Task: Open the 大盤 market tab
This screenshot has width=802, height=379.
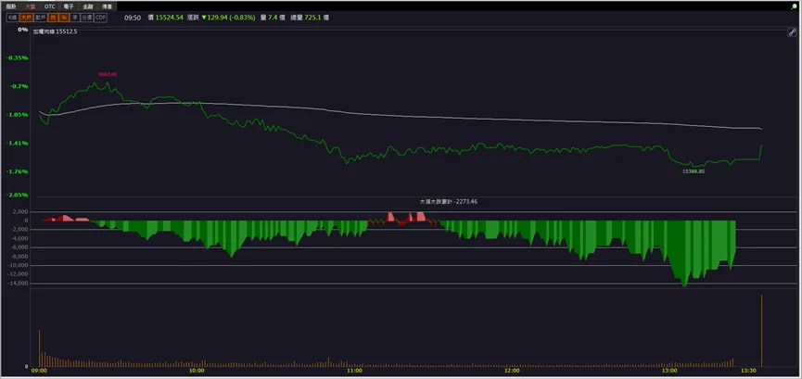Action: pos(31,6)
